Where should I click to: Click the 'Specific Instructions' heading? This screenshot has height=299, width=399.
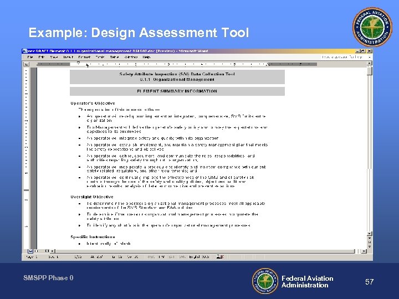93,237
